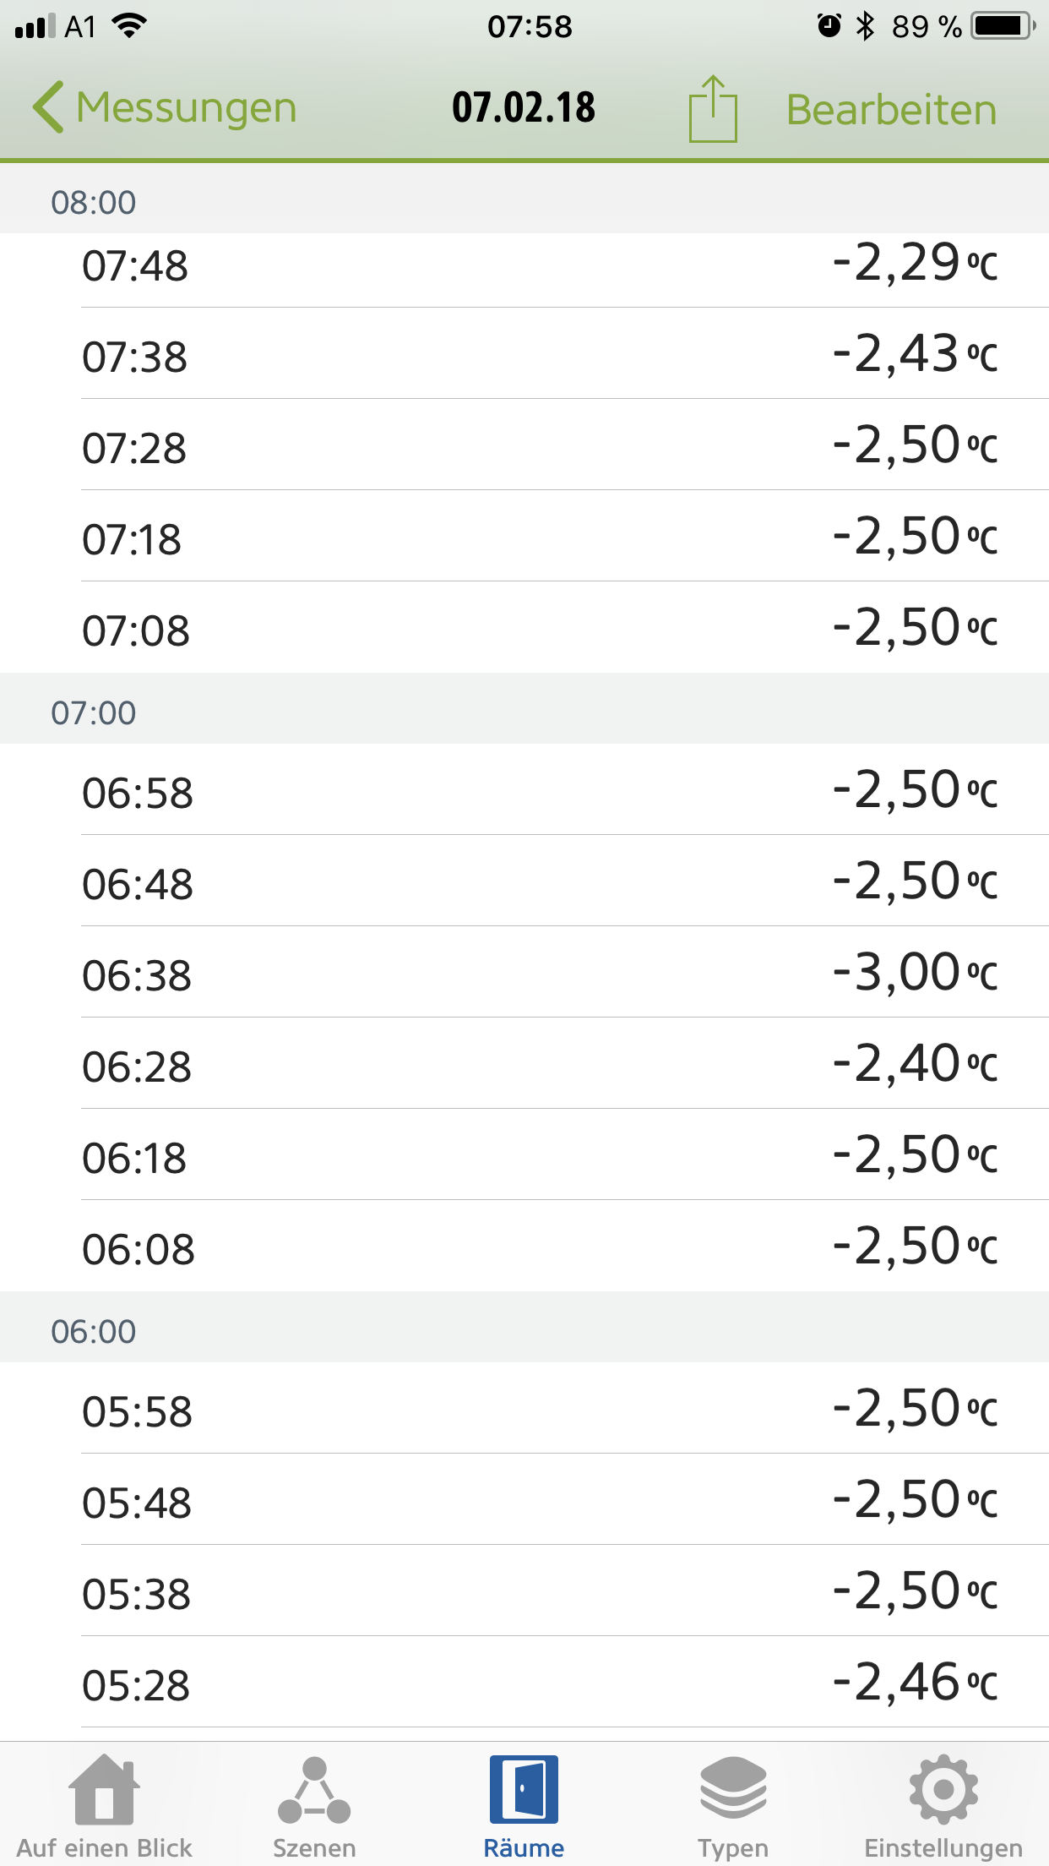The height and width of the screenshot is (1866, 1049).
Task: Open the Szenen triangle icon
Action: (x=314, y=1790)
